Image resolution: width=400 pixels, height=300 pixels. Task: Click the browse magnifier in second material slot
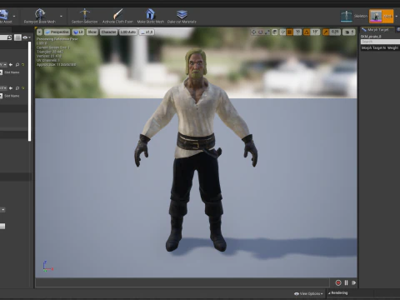(17, 88)
